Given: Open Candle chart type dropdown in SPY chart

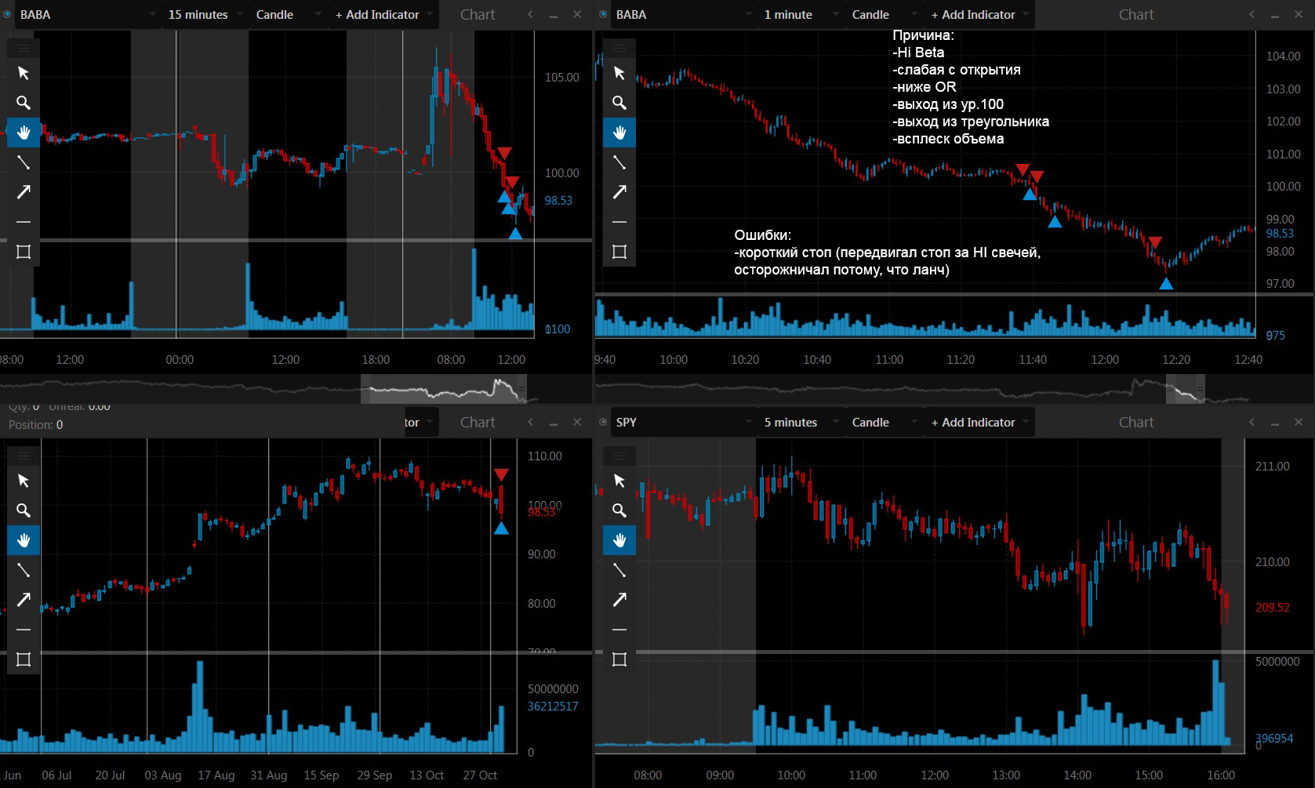Looking at the screenshot, I should tap(884, 423).
